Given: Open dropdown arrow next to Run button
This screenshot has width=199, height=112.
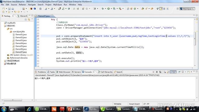Looking at the screenshot, I should click(x=111, y=9).
